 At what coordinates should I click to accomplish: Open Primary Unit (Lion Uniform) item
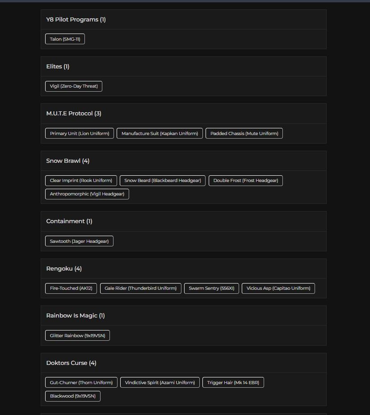[80, 133]
